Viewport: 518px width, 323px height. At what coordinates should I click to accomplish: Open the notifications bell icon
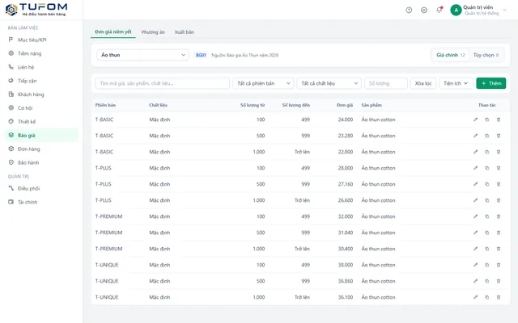[439, 10]
